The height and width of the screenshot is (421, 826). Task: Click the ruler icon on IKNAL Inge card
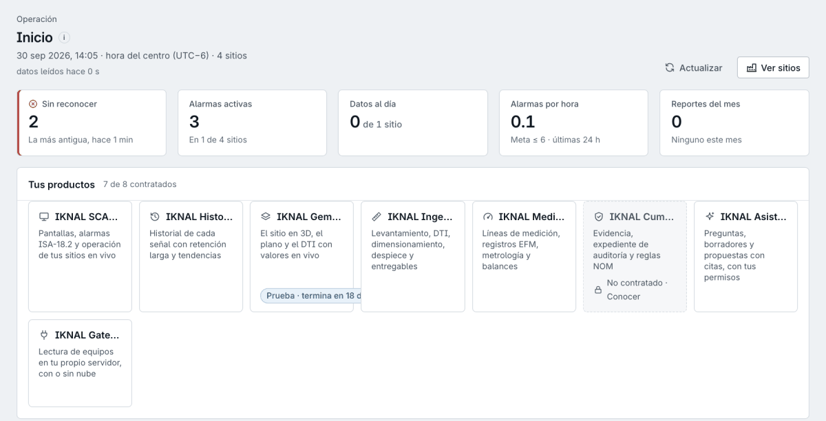377,217
